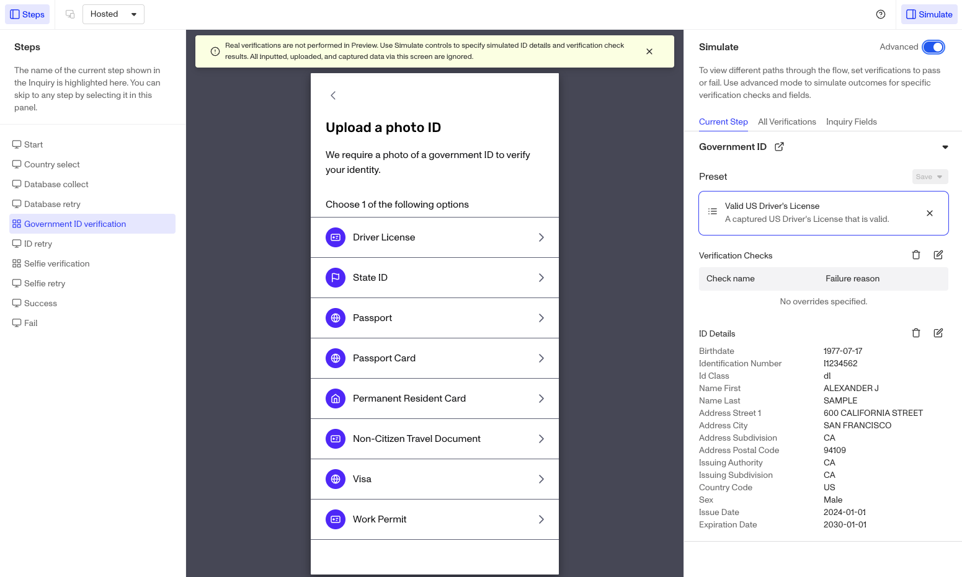Toggle the Advanced mode switch
Screen dimensions: 962x577
tap(933, 47)
